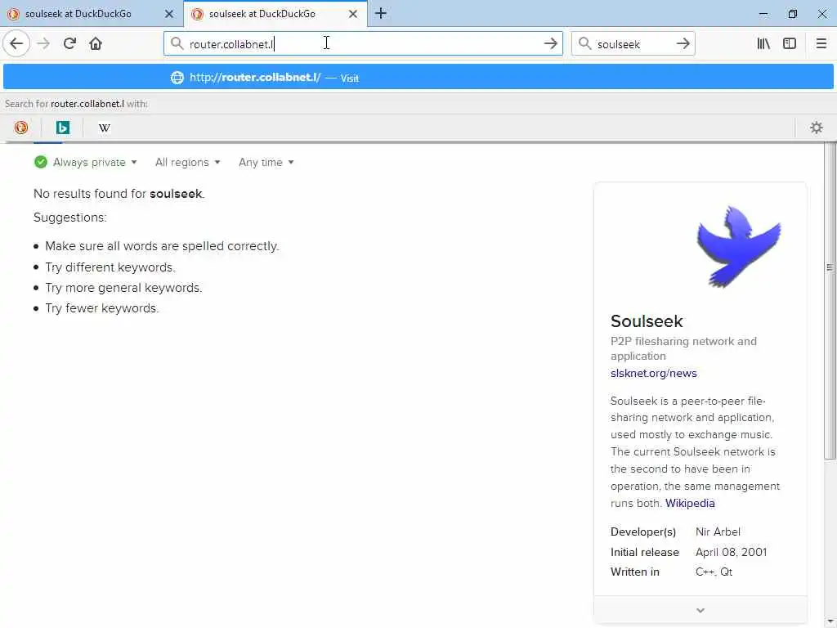The image size is (837, 628).
Task: Reload the current page
Action: pos(69,43)
